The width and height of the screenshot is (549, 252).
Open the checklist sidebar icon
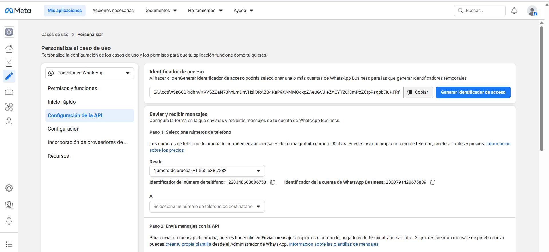point(9,63)
